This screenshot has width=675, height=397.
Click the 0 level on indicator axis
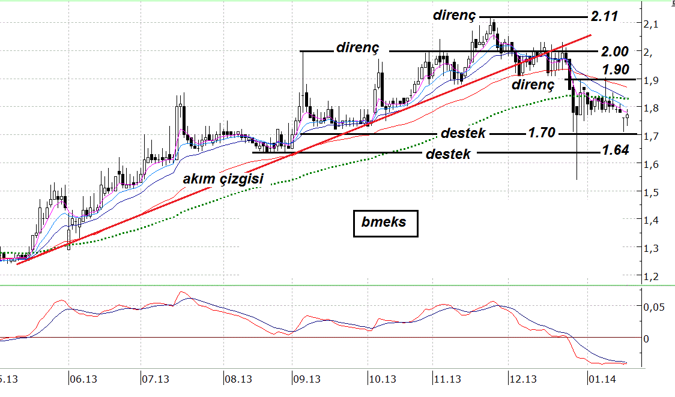tap(646, 339)
